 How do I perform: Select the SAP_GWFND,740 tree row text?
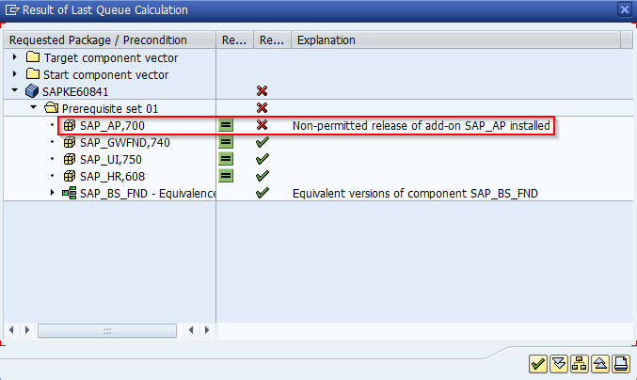point(125,143)
